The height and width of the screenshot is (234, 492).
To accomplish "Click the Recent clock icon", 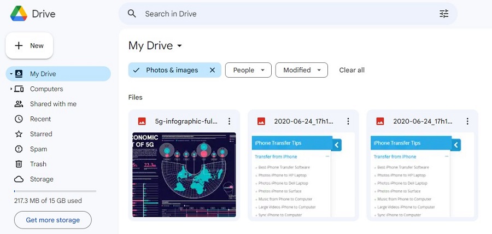I will [x=19, y=119].
